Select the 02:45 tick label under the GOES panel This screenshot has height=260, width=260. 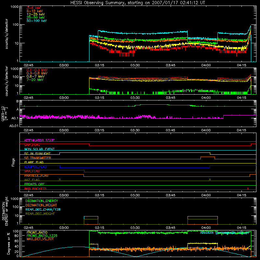tap(28, 130)
